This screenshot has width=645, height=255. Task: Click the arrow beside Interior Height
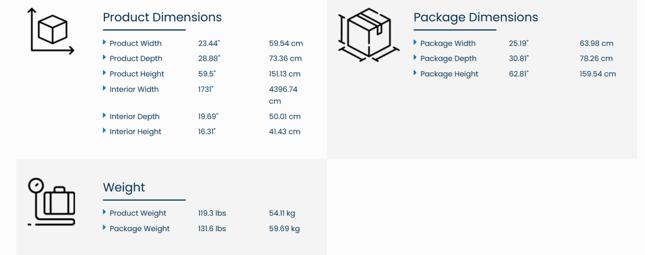(105, 131)
